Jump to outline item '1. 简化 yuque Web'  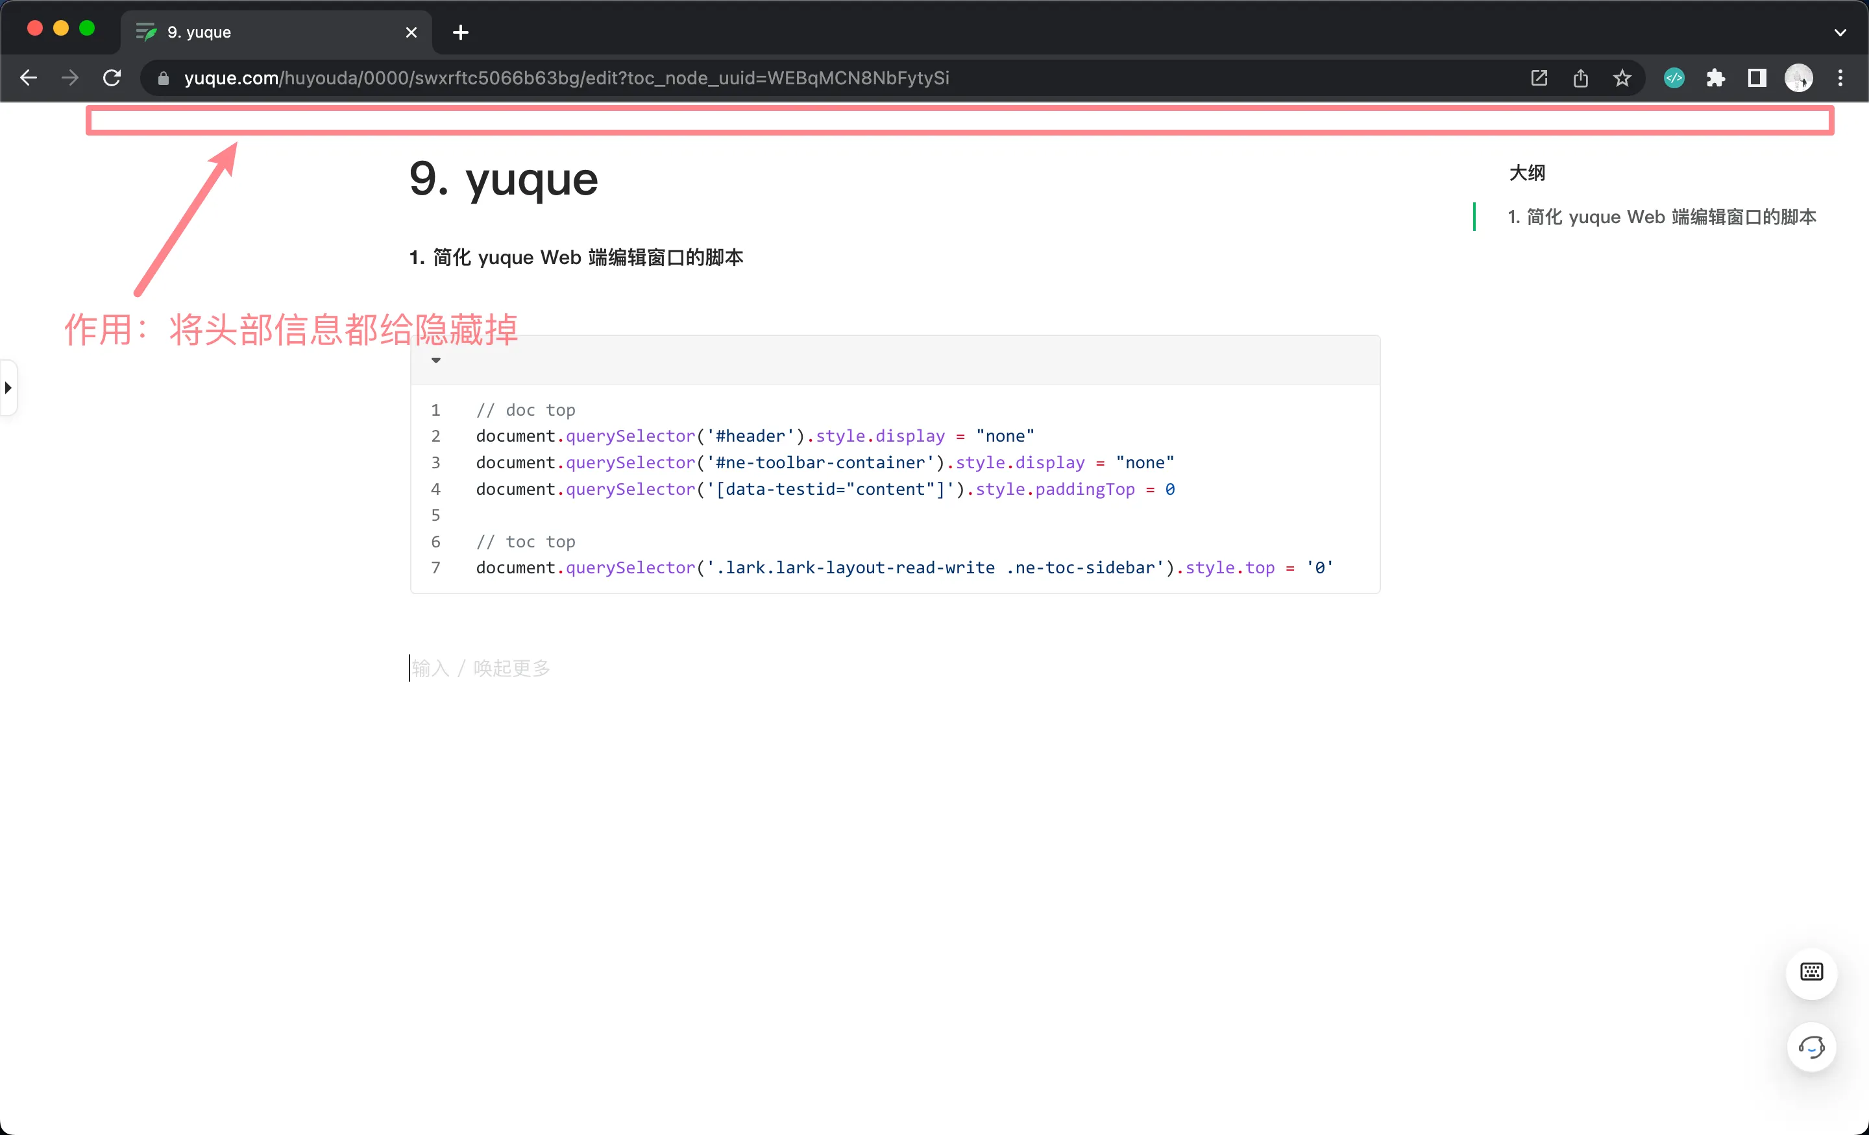click(1661, 217)
